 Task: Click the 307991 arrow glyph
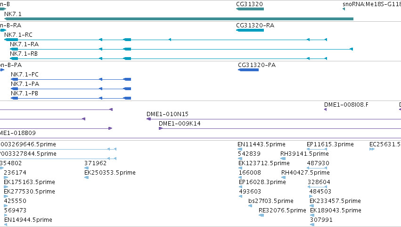click(312, 225)
